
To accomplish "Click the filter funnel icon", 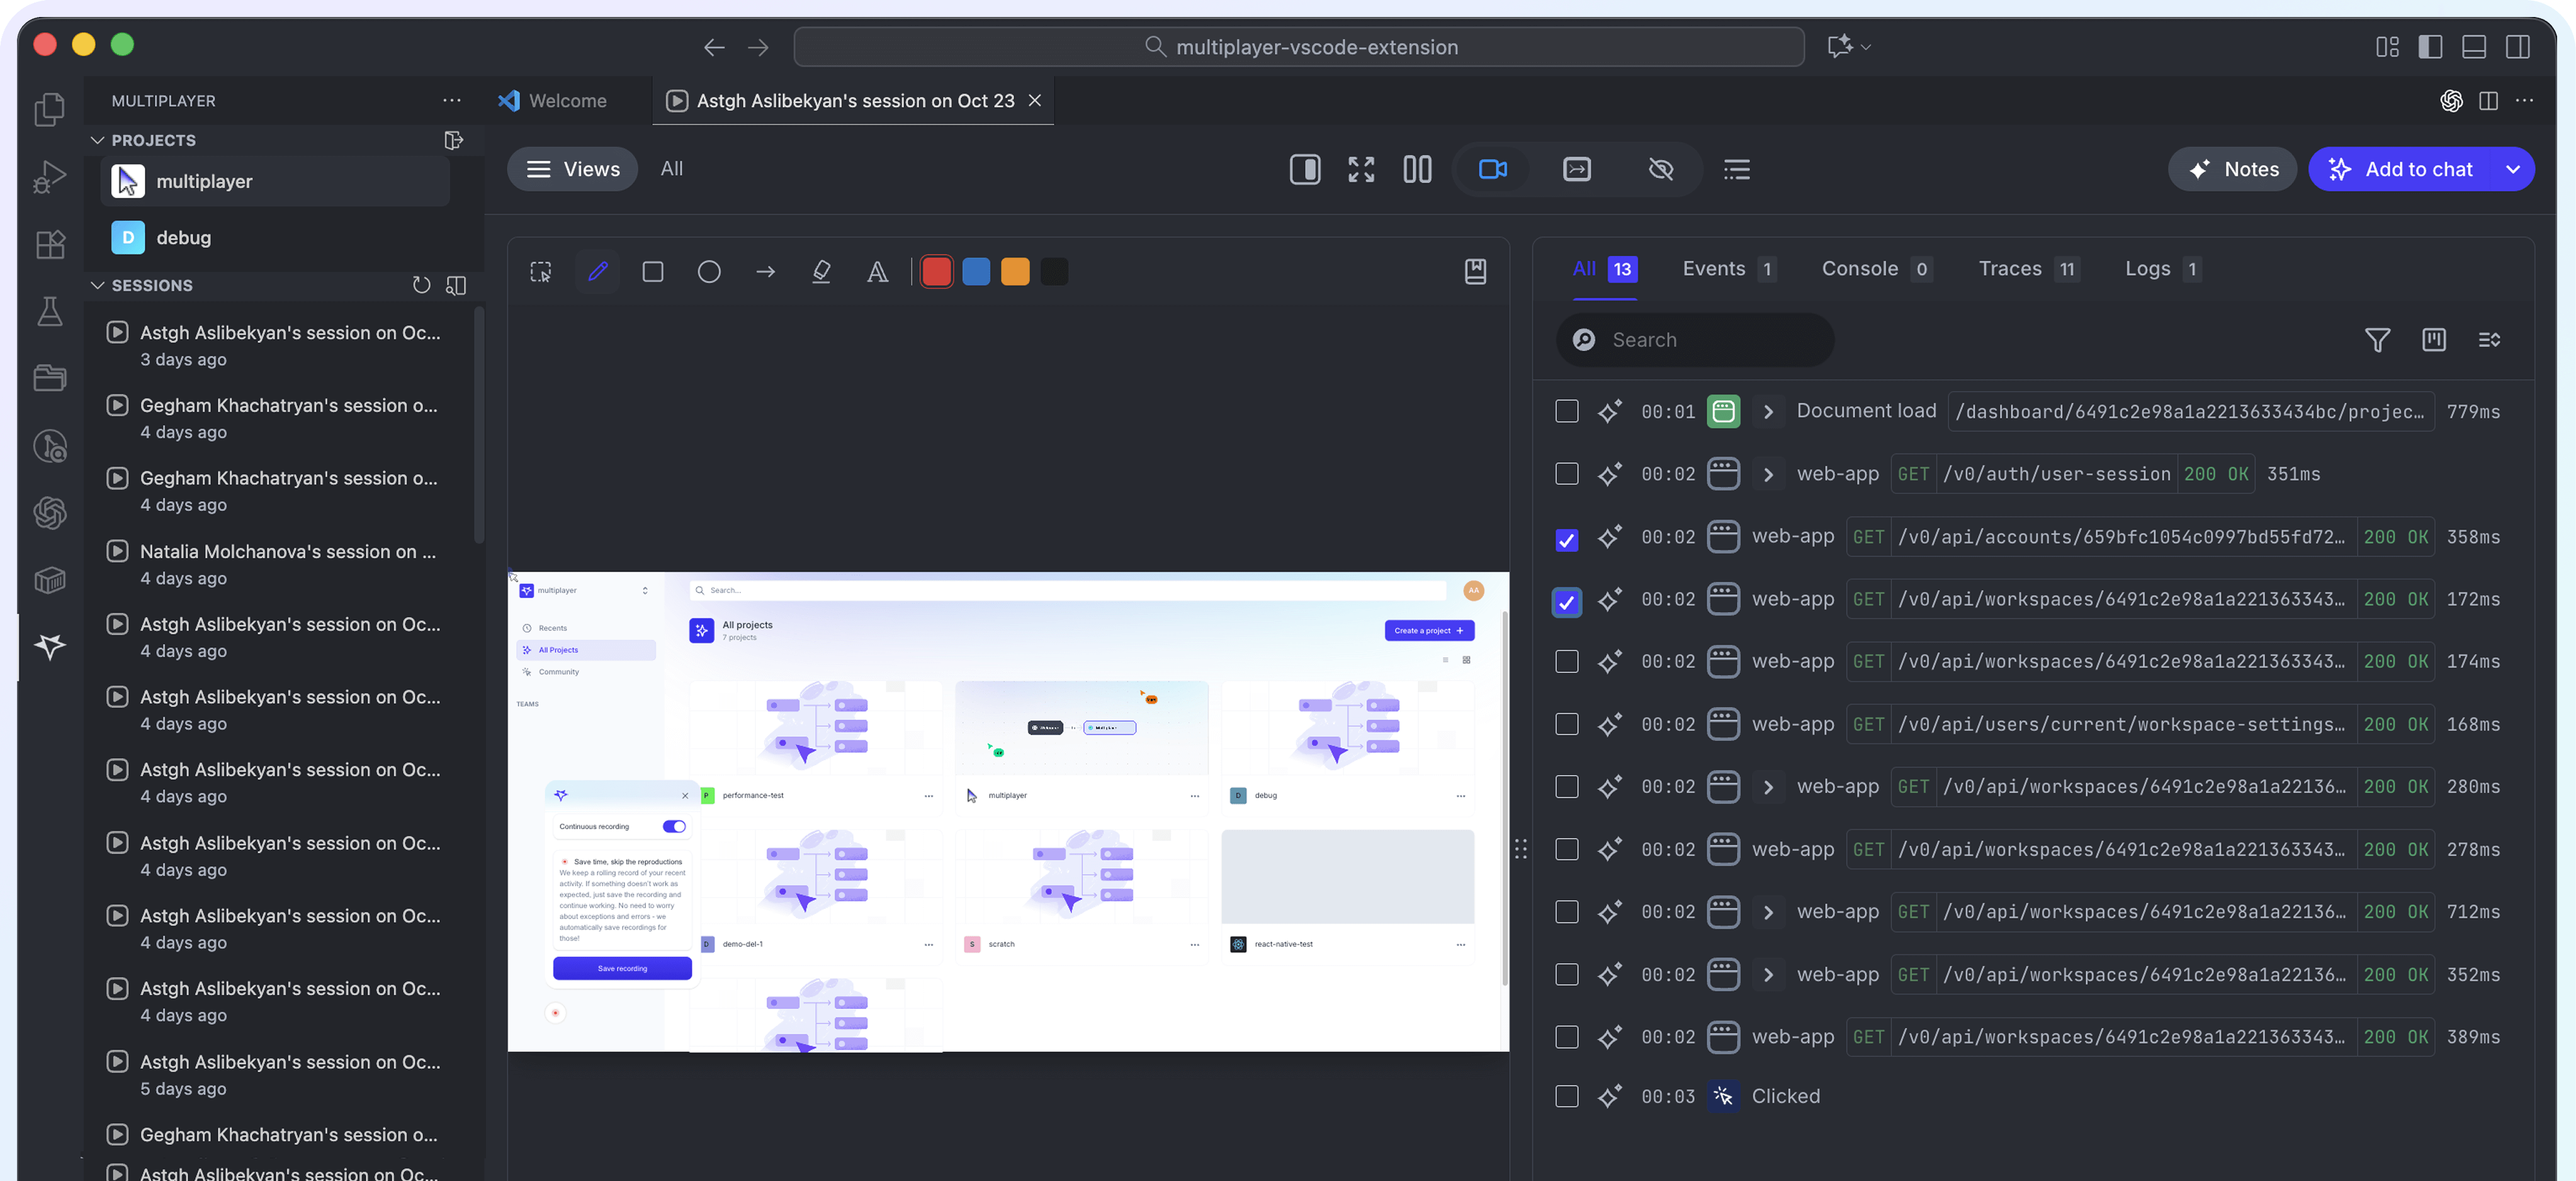I will (2377, 340).
